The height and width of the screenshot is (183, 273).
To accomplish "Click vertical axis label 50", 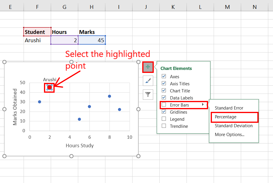I will coord(22,83).
